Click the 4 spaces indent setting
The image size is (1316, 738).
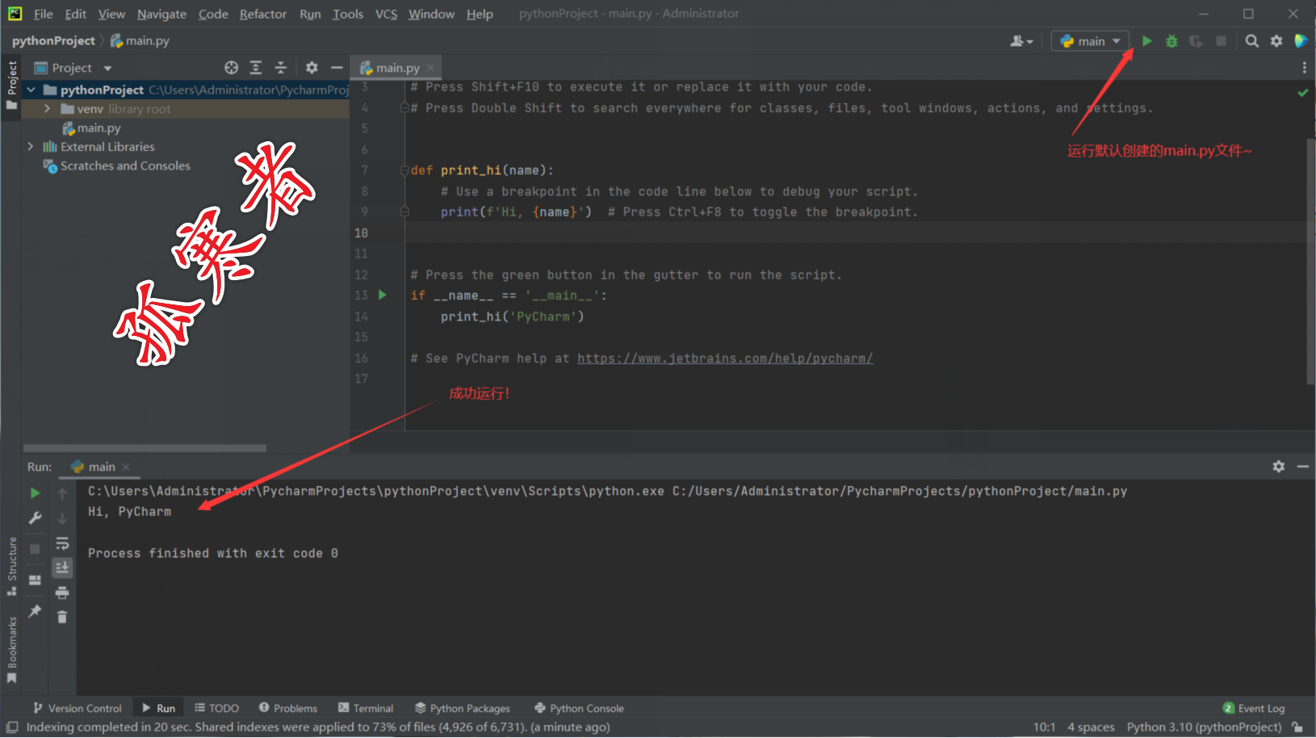pos(1091,727)
